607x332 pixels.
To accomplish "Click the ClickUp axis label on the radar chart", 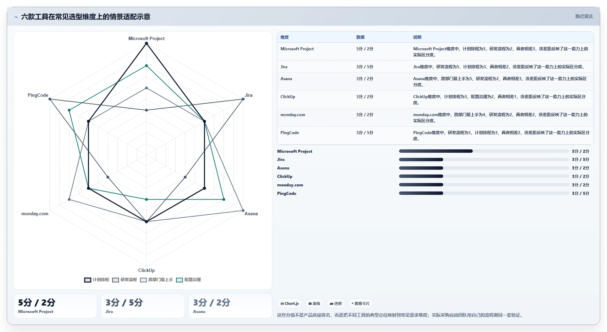I will click(146, 270).
